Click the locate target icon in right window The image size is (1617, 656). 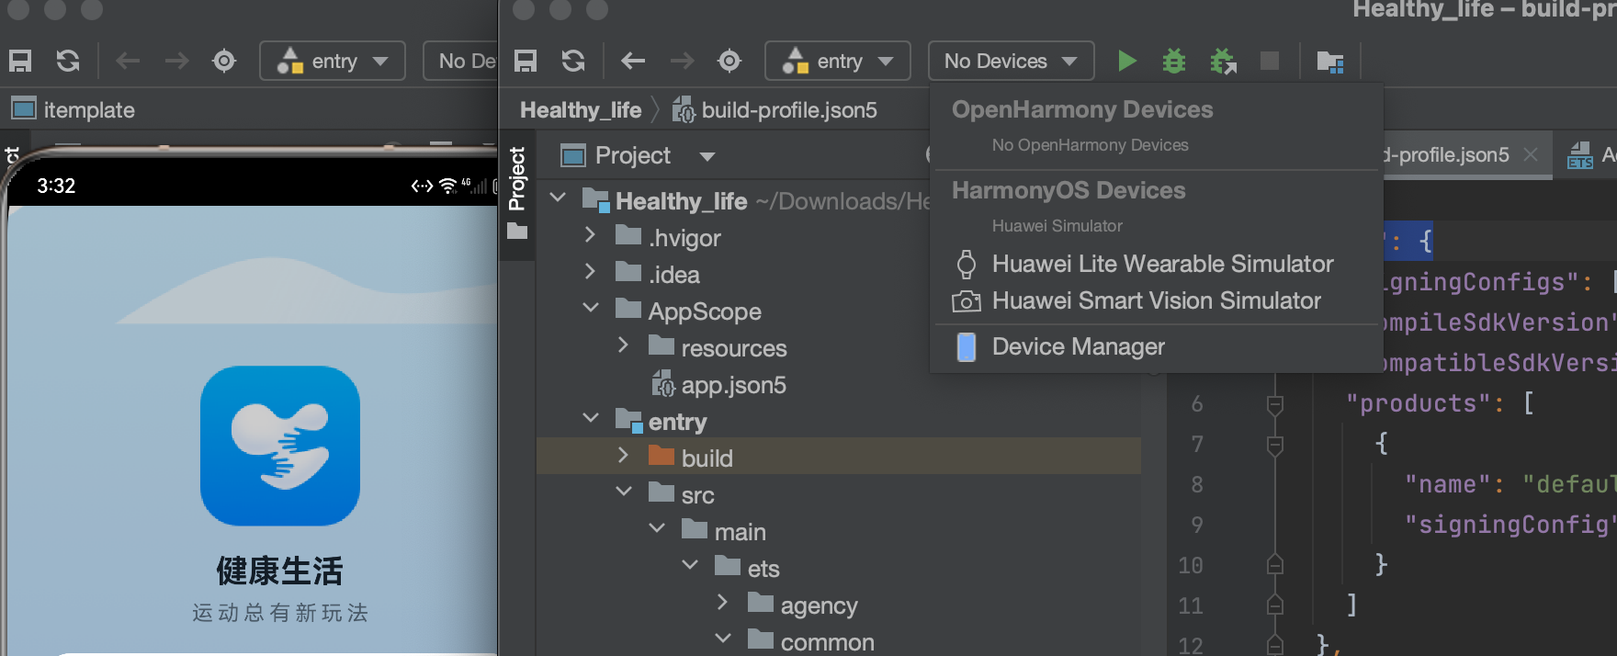[729, 61]
